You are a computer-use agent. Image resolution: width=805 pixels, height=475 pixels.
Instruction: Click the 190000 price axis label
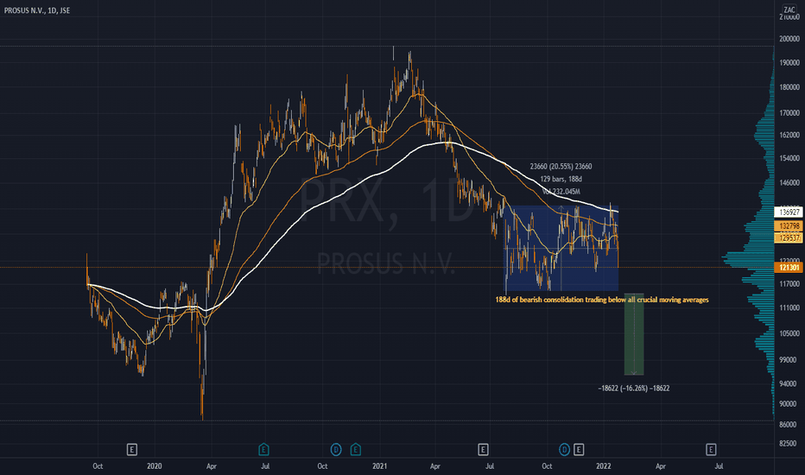[789, 63]
